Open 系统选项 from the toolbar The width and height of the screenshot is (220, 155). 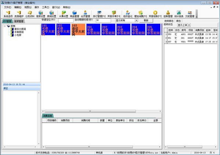[8, 14]
